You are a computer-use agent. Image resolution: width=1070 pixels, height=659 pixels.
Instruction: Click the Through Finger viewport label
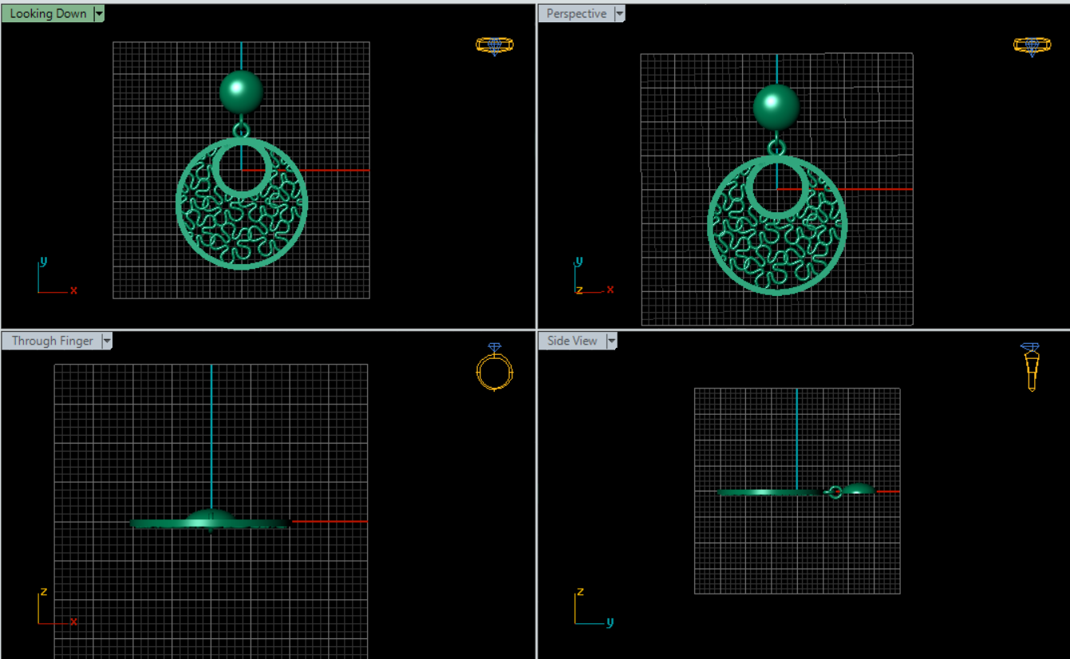click(53, 341)
